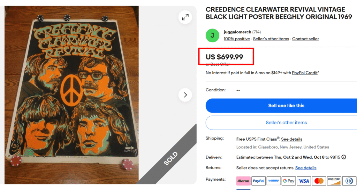357x190 pixels.
Task: Open the PayPal Credit link
Action: [x=305, y=73]
